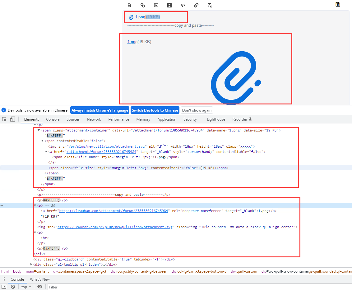352x290 pixels.
Task: Open the Memory tab
Action: [143, 119]
